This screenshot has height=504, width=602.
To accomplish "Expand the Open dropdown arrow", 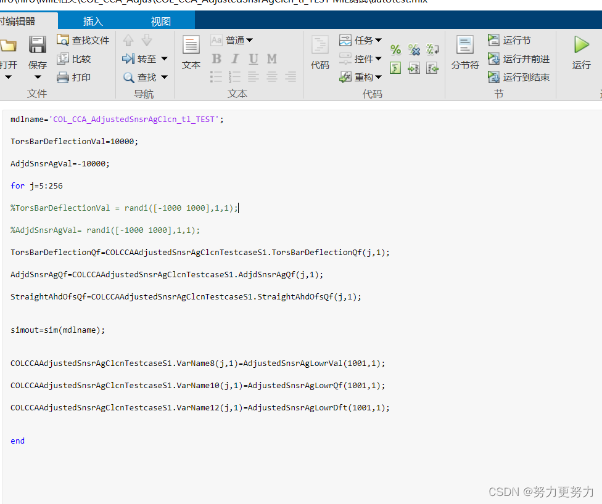I will coord(8,77).
